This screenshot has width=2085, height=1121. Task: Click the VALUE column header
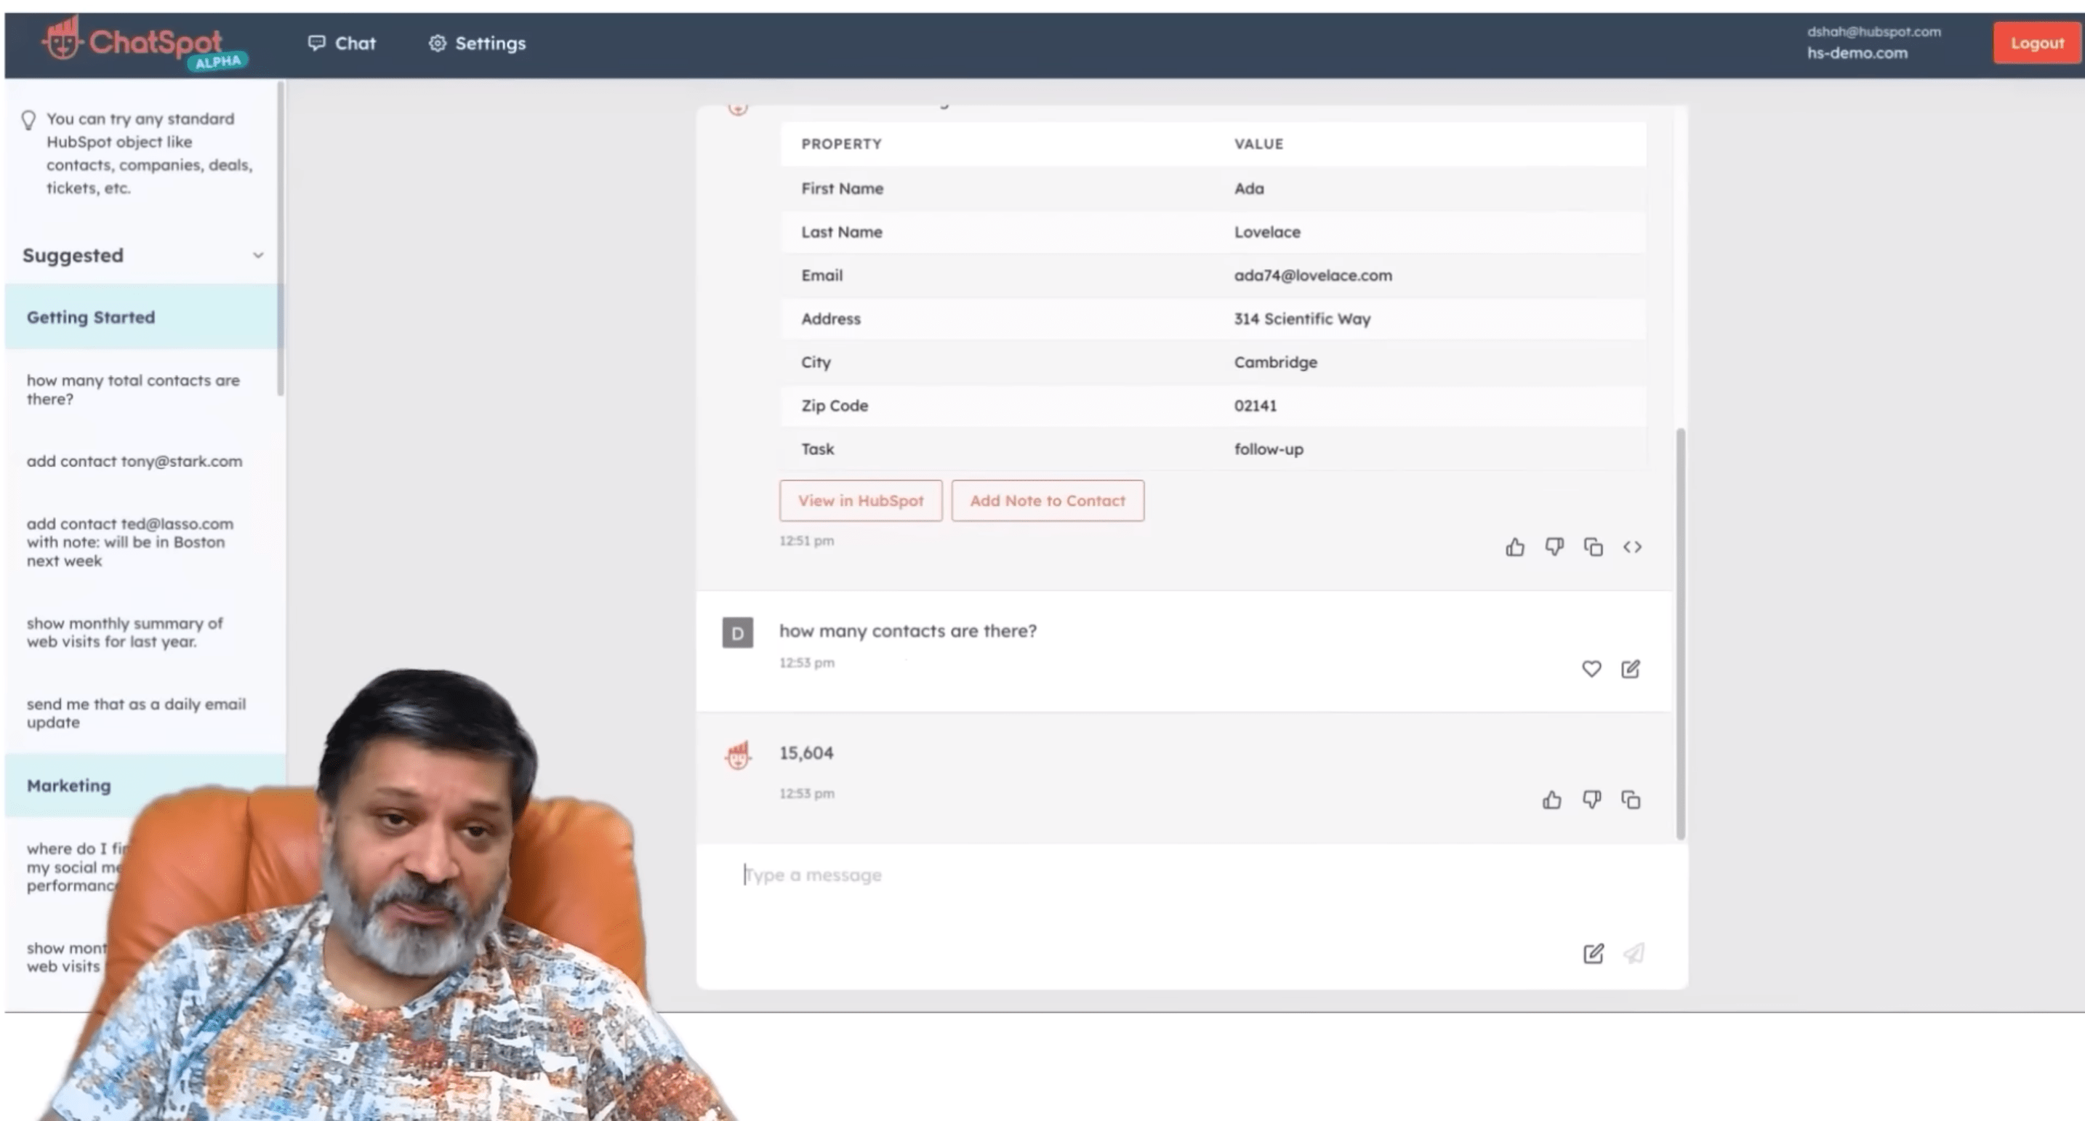point(1258,144)
